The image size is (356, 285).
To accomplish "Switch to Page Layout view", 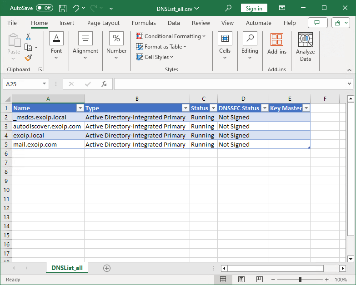I will (241, 280).
